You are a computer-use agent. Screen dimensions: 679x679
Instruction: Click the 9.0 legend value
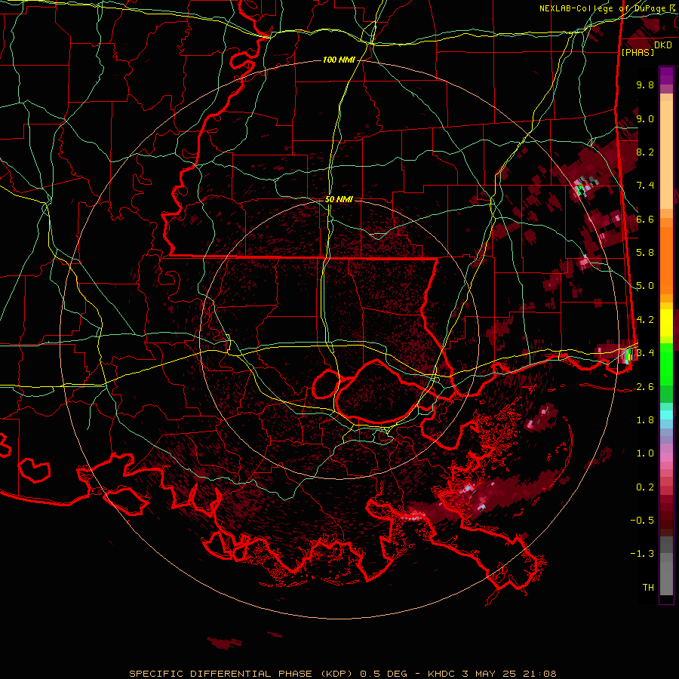(x=645, y=118)
